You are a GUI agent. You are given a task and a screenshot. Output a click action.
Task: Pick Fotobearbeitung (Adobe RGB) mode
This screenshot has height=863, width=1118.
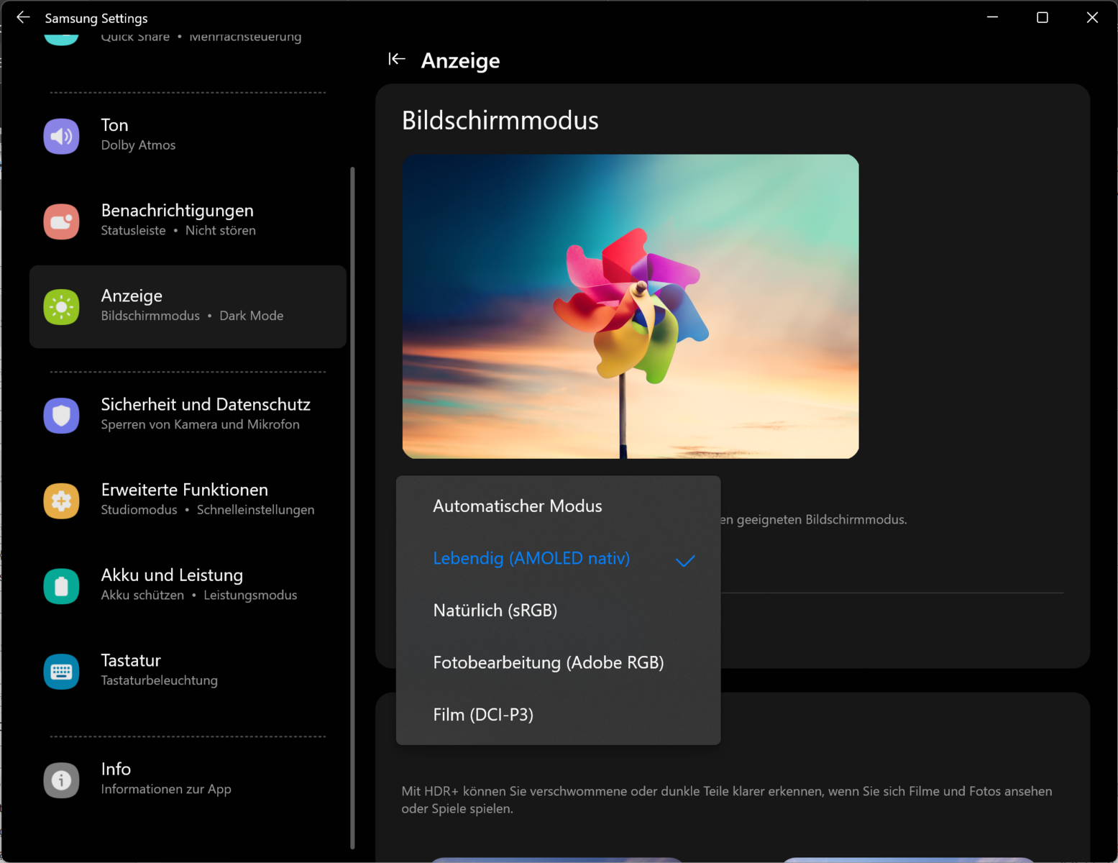click(x=548, y=662)
